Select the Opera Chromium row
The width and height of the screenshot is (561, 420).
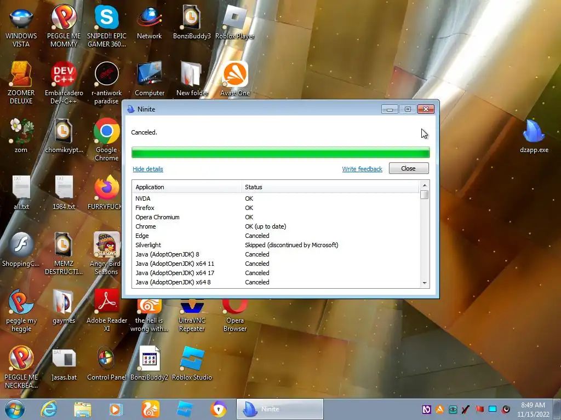coord(276,217)
